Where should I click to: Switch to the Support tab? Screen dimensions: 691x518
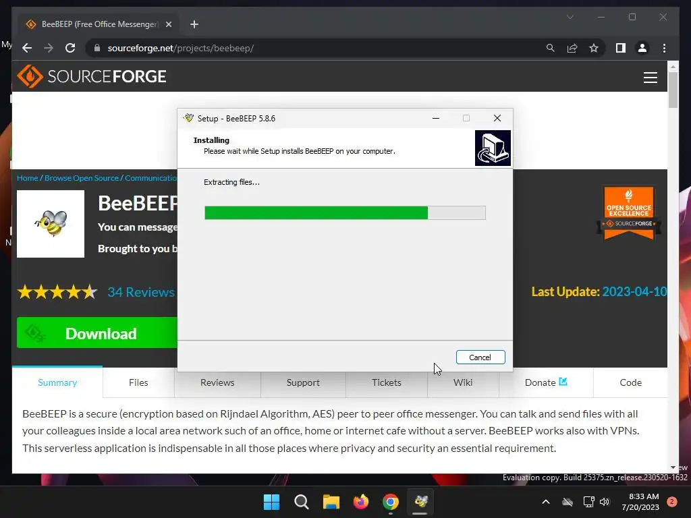[x=303, y=382]
